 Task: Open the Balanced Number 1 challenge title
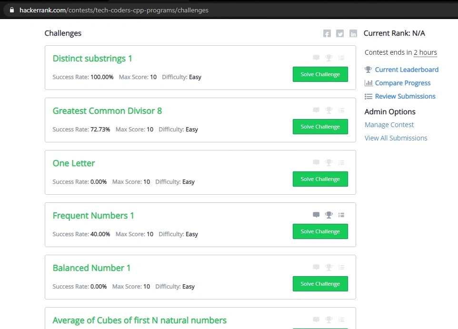pos(91,268)
